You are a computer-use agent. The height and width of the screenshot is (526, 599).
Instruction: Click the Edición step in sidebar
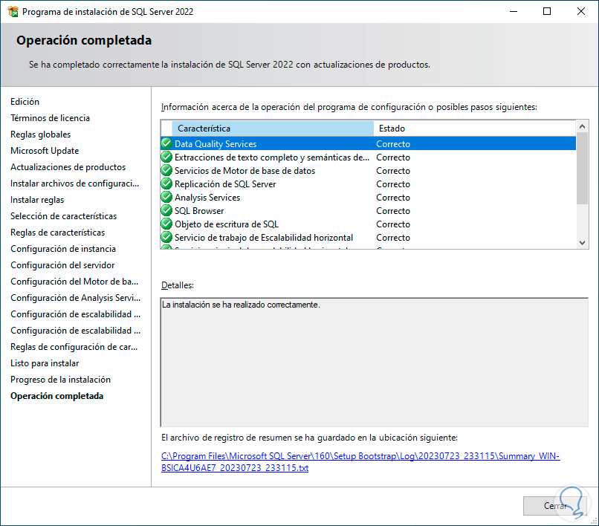[25, 102]
